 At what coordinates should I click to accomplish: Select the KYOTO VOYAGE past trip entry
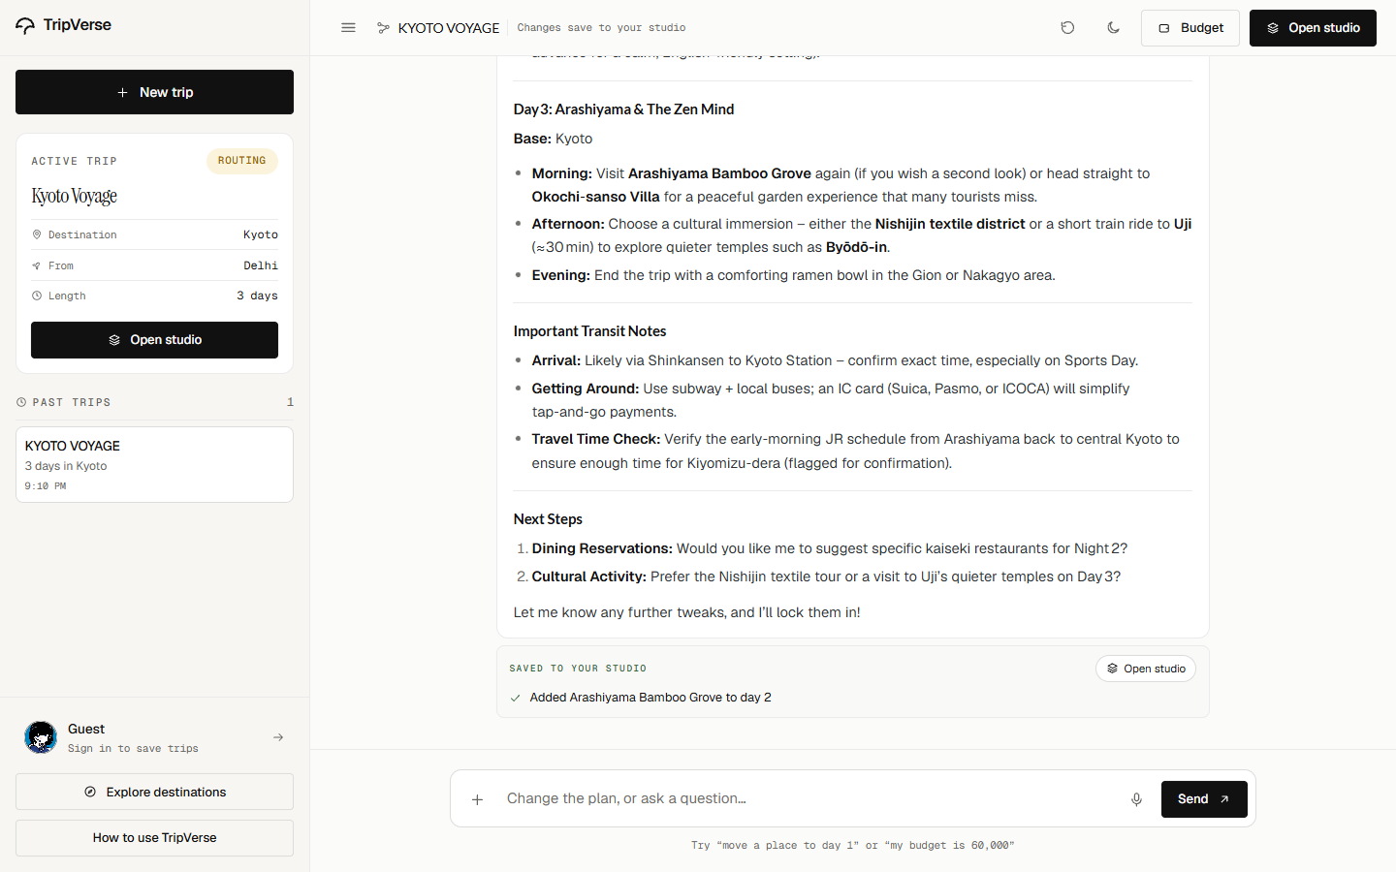pos(154,465)
